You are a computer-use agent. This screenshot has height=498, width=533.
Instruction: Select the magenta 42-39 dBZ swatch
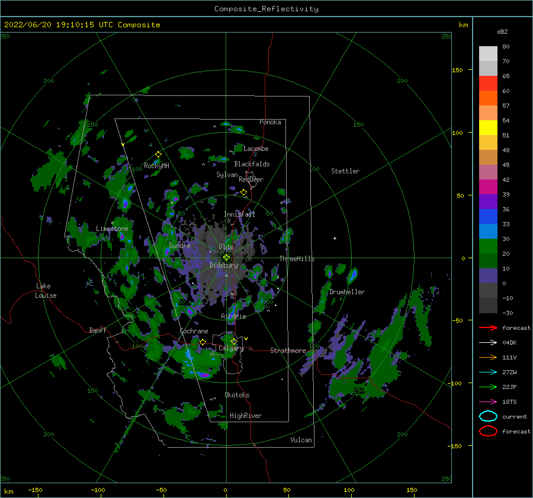pyautogui.click(x=488, y=187)
